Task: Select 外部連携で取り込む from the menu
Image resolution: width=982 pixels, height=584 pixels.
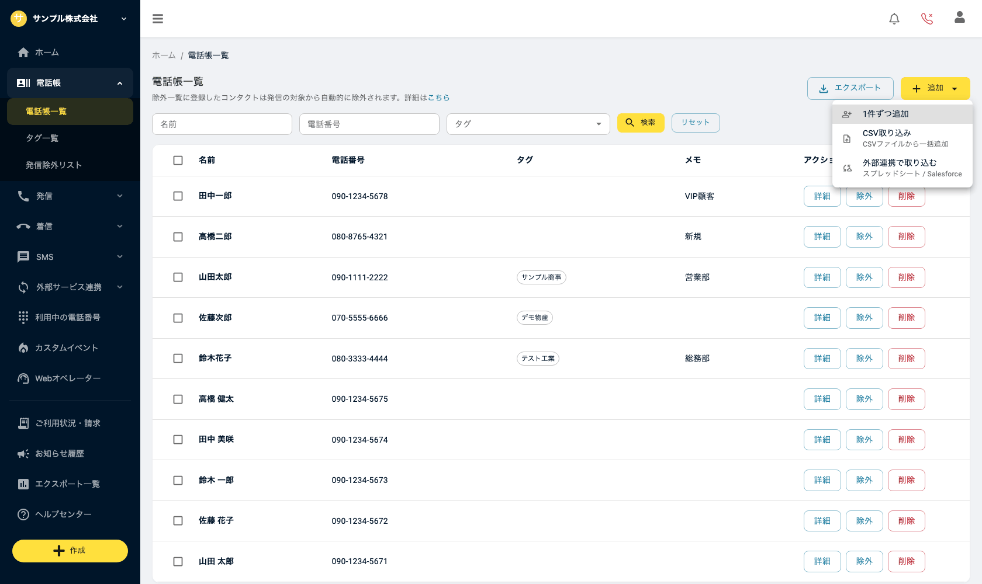Action: point(903,168)
